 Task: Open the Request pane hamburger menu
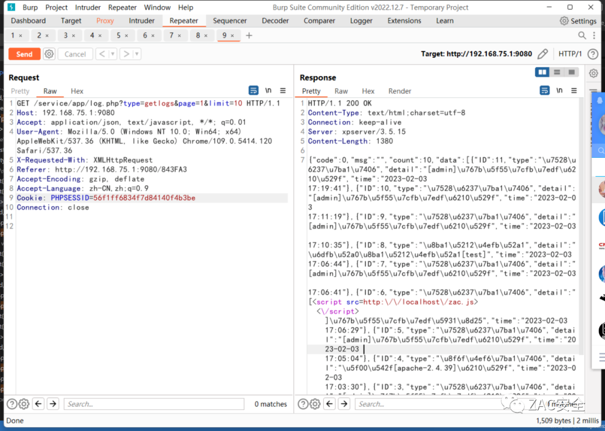(283, 91)
